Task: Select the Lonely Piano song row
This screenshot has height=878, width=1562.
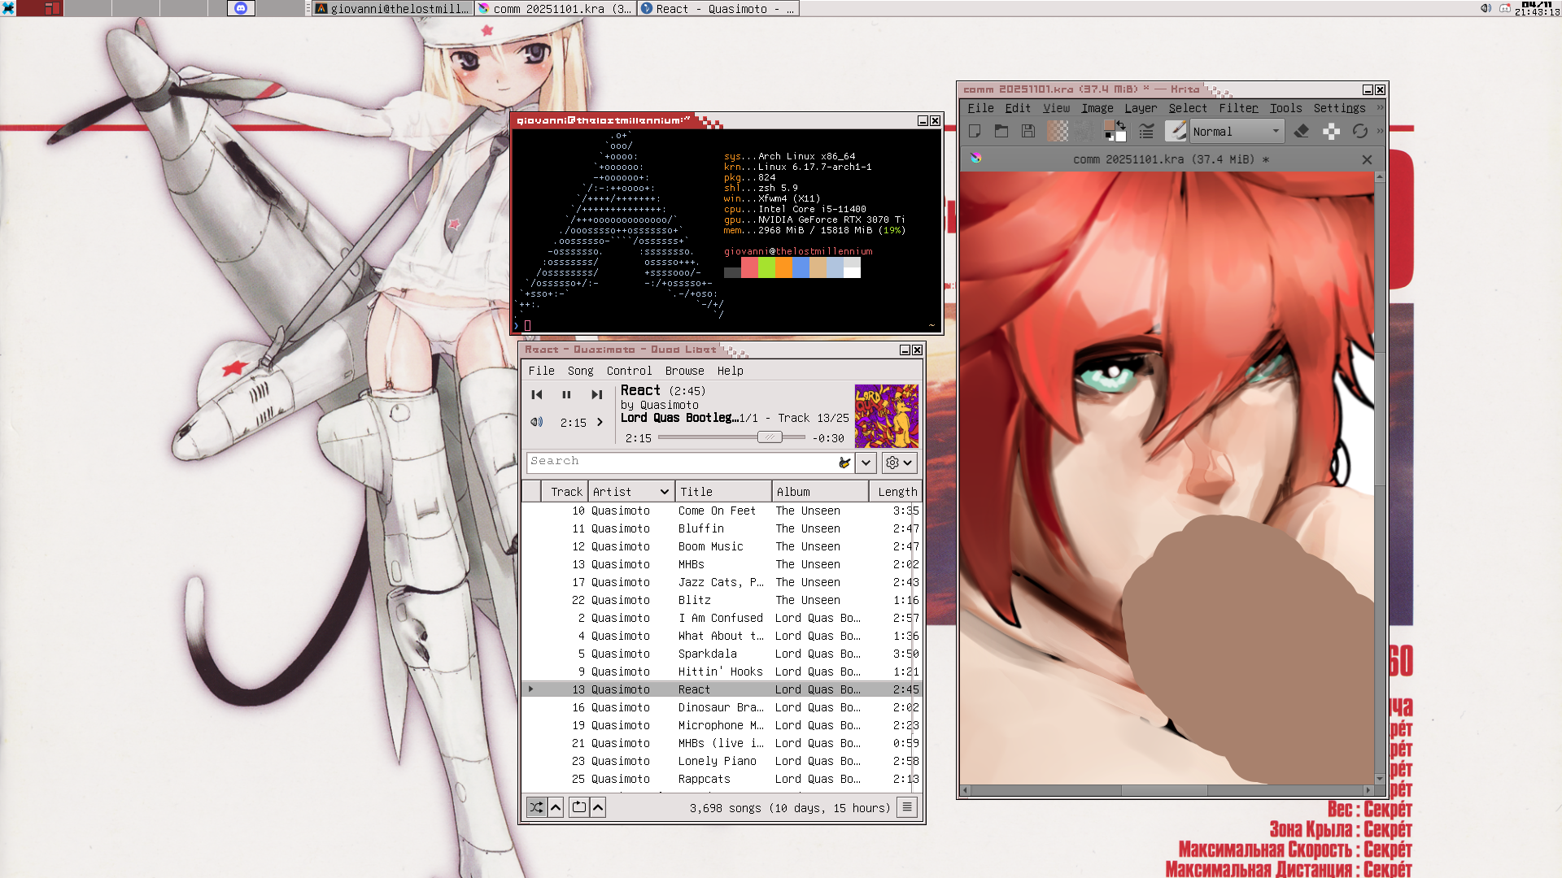Action: click(x=717, y=761)
